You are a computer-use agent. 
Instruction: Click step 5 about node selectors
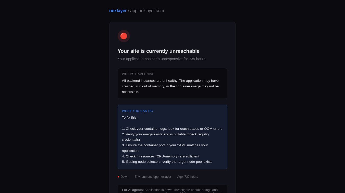click(x=167, y=162)
